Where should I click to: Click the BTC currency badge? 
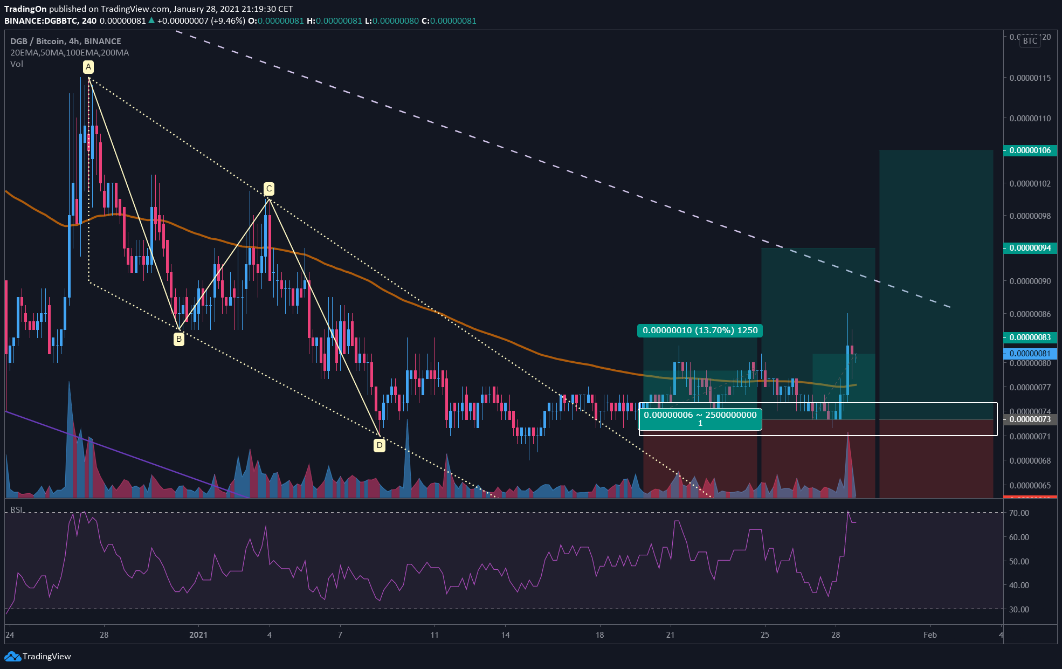(1030, 41)
